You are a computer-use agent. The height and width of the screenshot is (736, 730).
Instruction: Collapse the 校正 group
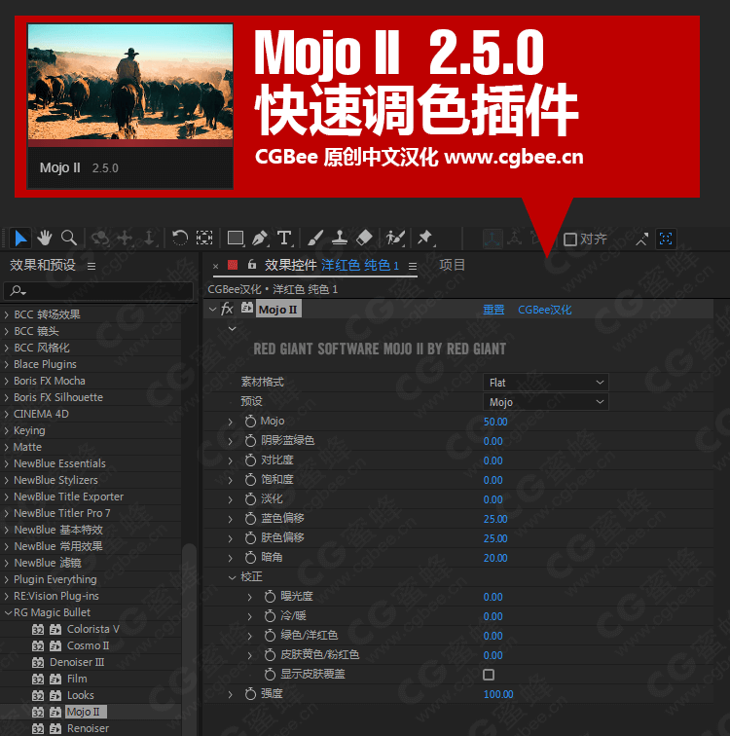coord(232,577)
